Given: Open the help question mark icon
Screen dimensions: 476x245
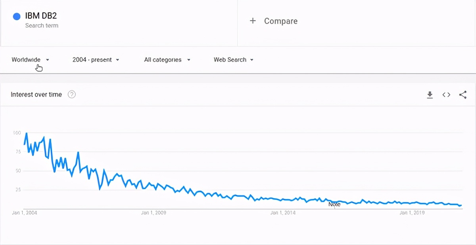Looking at the screenshot, I should tap(72, 94).
